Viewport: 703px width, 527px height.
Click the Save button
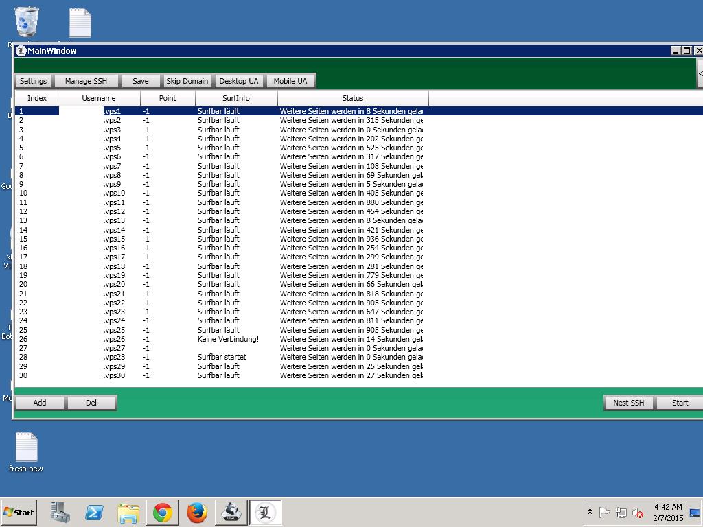(x=140, y=81)
